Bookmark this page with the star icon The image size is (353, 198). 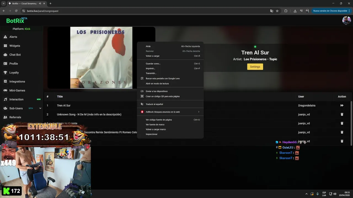tap(277, 11)
